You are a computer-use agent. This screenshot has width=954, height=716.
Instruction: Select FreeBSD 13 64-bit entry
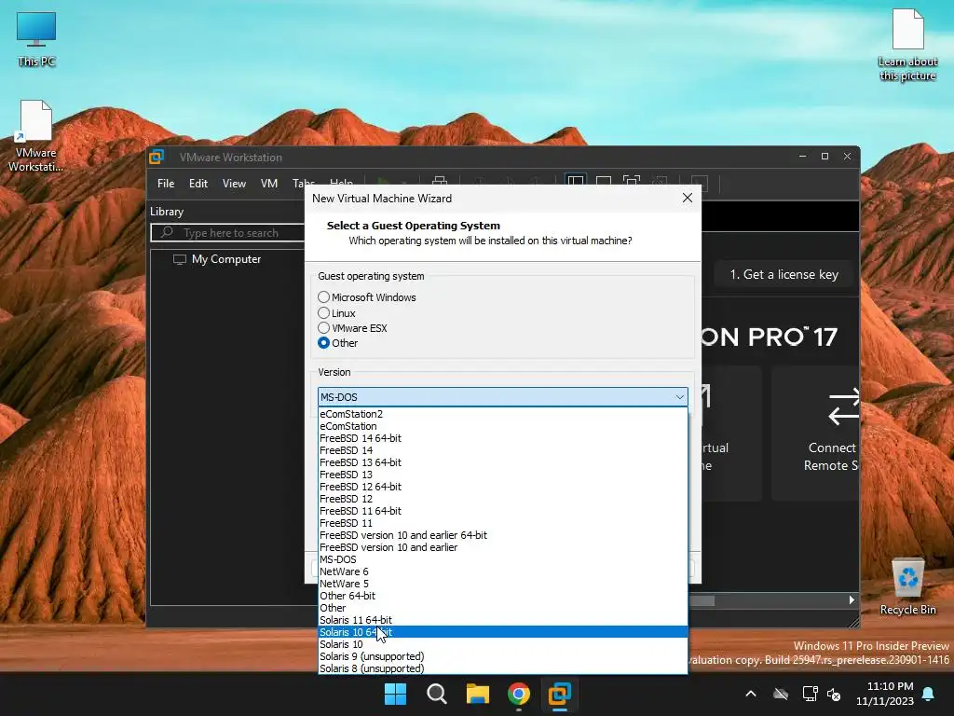pos(502,462)
